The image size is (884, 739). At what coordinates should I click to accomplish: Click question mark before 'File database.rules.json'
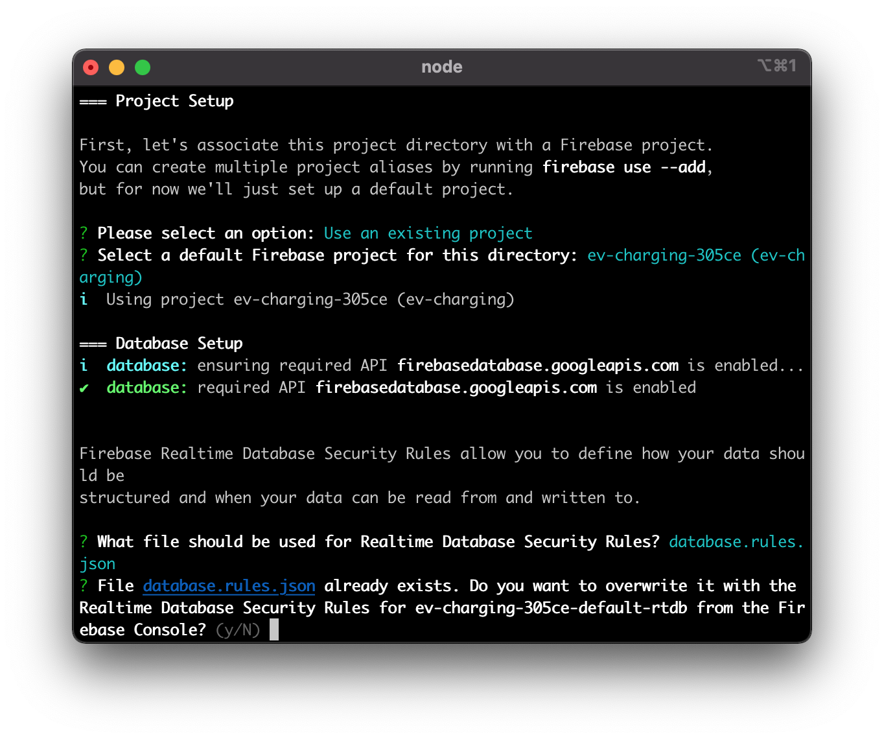click(x=84, y=586)
